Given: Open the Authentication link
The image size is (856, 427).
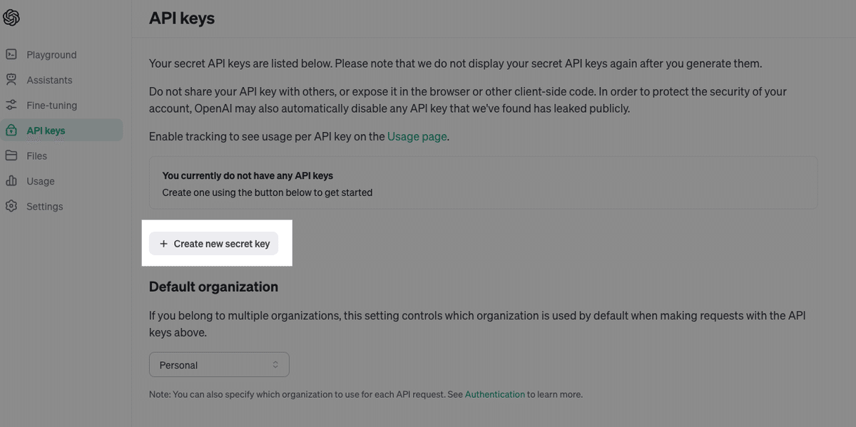Looking at the screenshot, I should (x=495, y=394).
